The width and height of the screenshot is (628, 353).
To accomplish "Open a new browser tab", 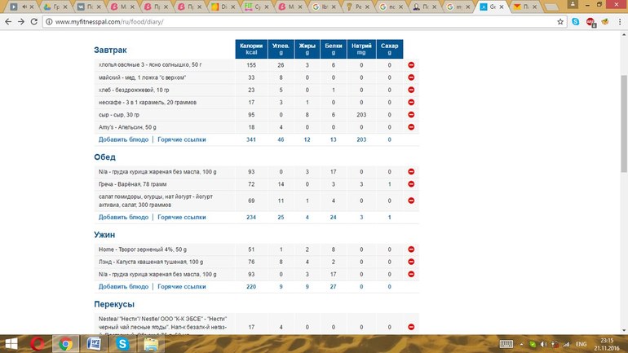I will point(551,7).
